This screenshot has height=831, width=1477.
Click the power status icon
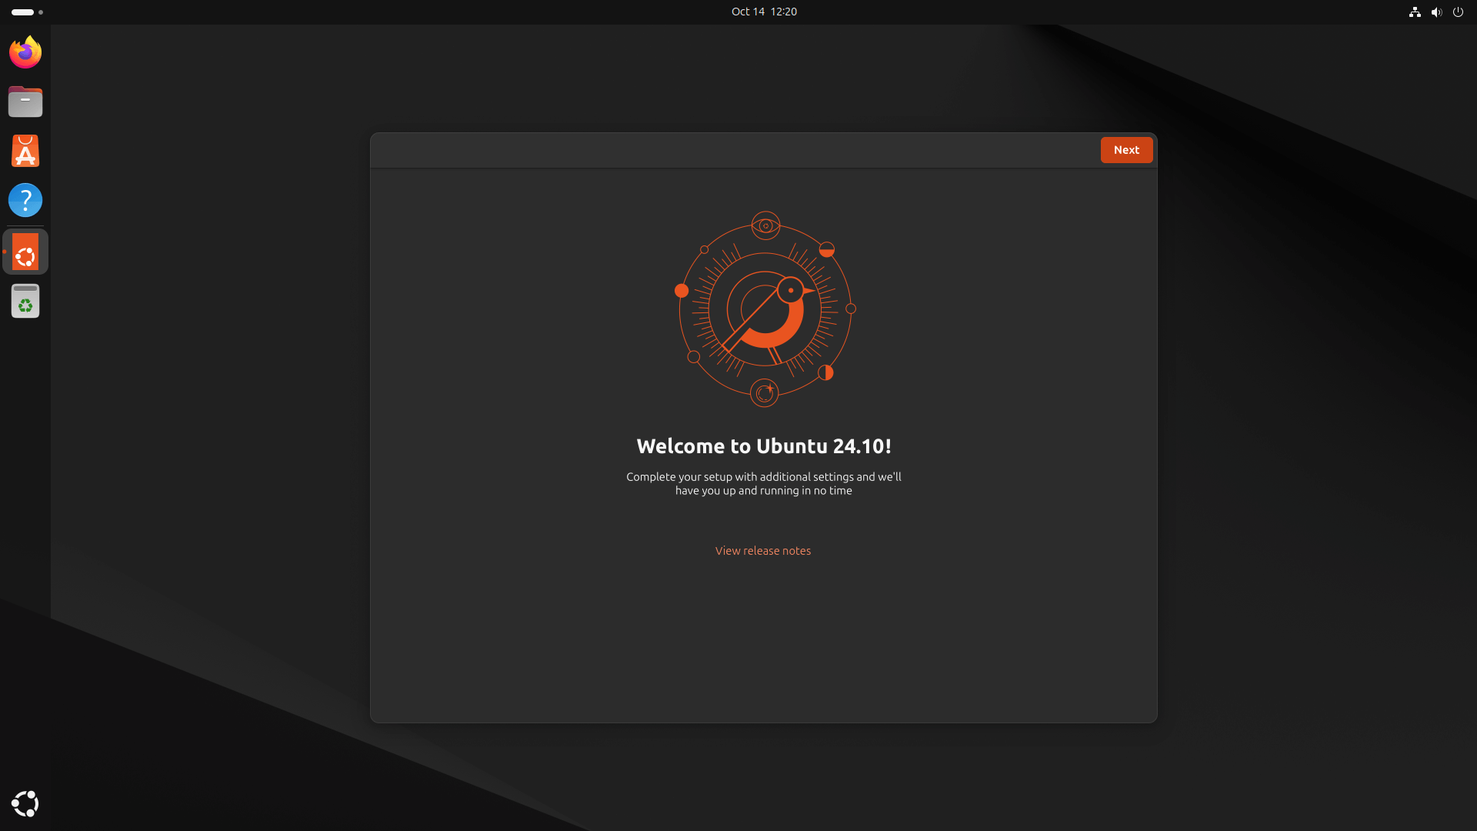(1458, 12)
